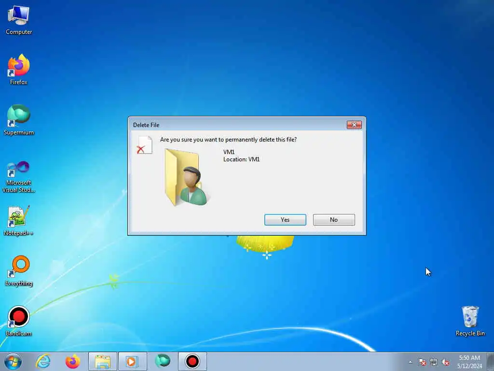This screenshot has height=371, width=494.
Task: Select the Bandicam desktop shortcut
Action: click(19, 321)
